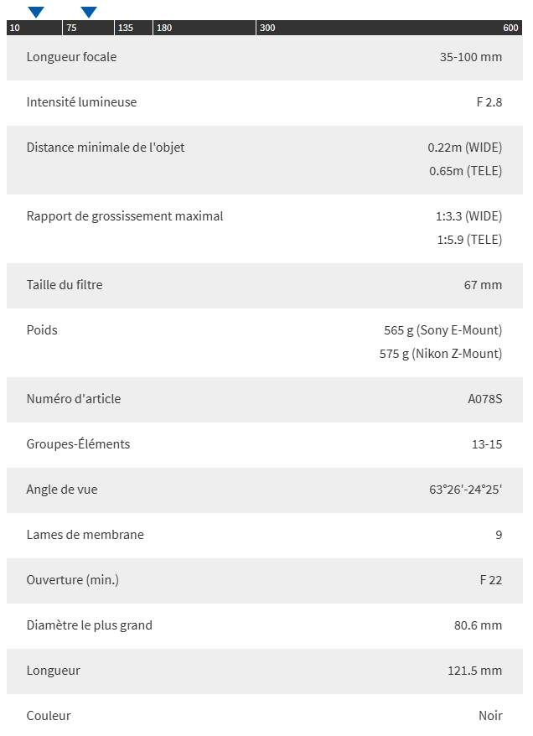Click the right blue triangle focal marker

[x=89, y=12]
